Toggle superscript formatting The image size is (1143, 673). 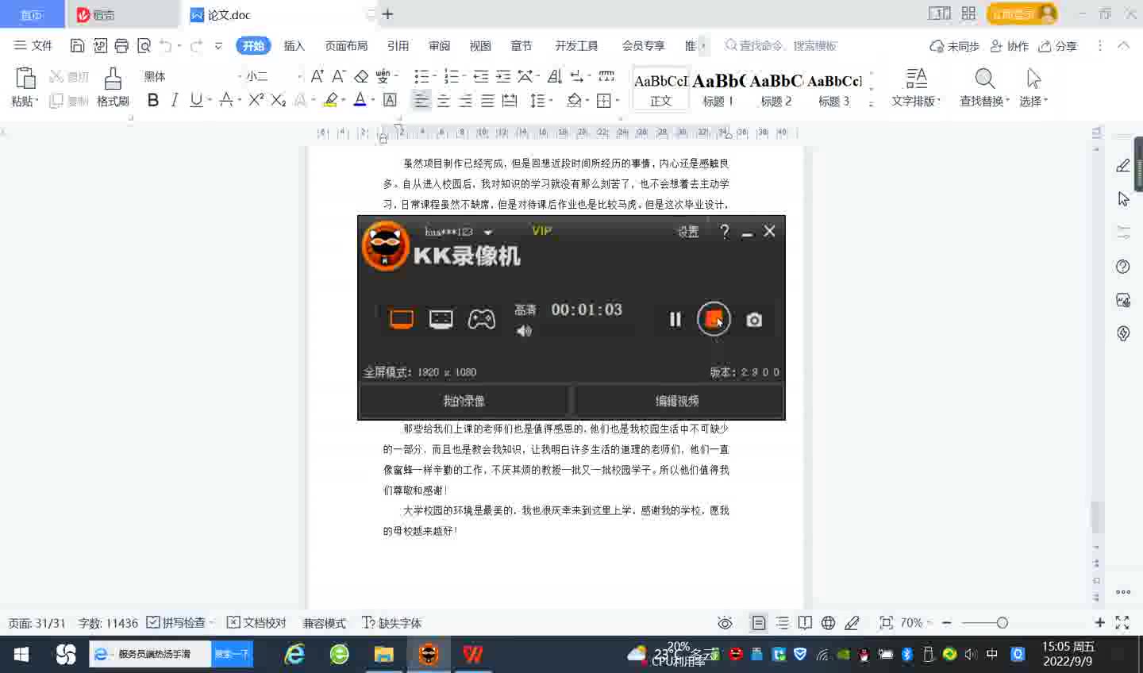point(256,100)
